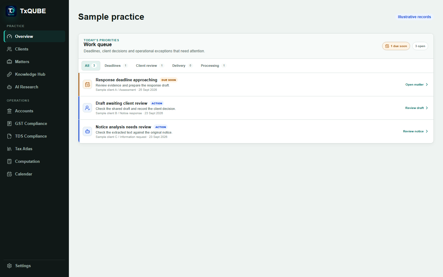Image resolution: width=443 pixels, height=277 pixels.
Task: Click the person icon beside Draft awaiting client review
Action: coord(88,108)
